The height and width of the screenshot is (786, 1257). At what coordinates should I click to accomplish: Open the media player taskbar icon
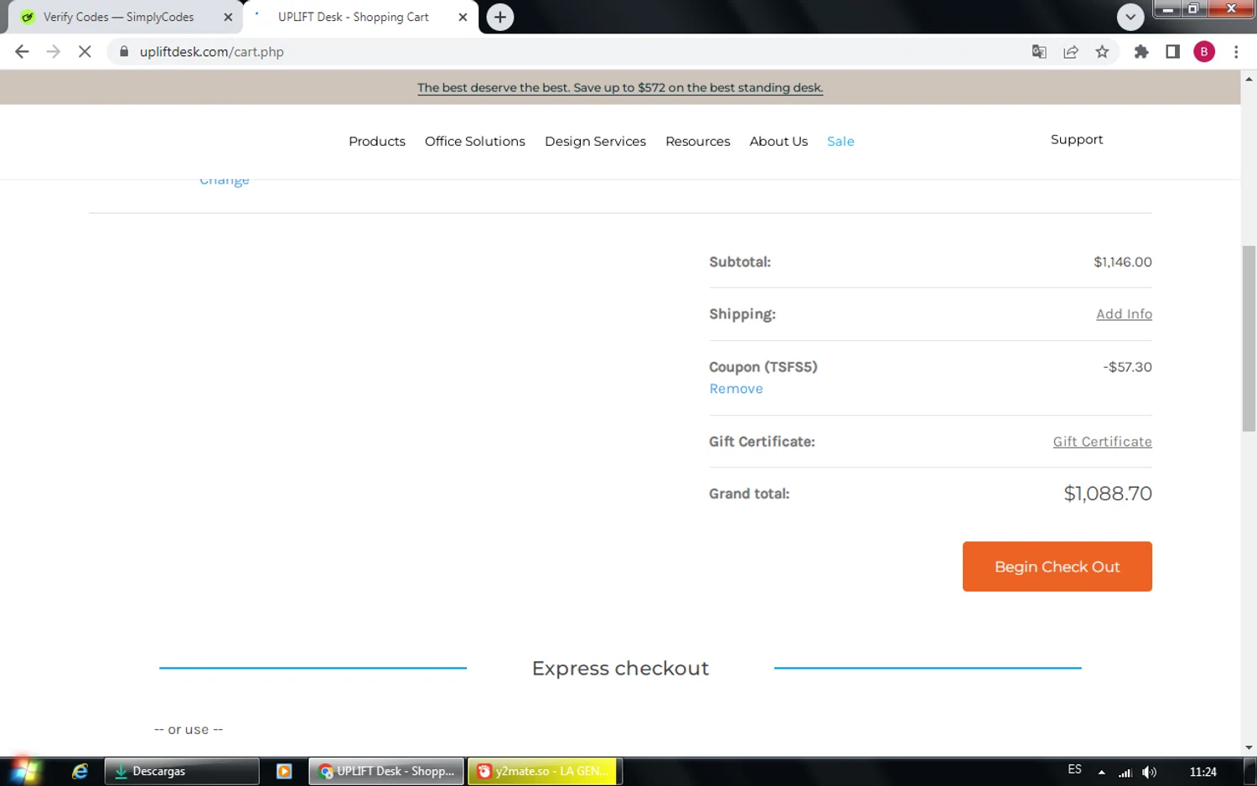point(284,772)
